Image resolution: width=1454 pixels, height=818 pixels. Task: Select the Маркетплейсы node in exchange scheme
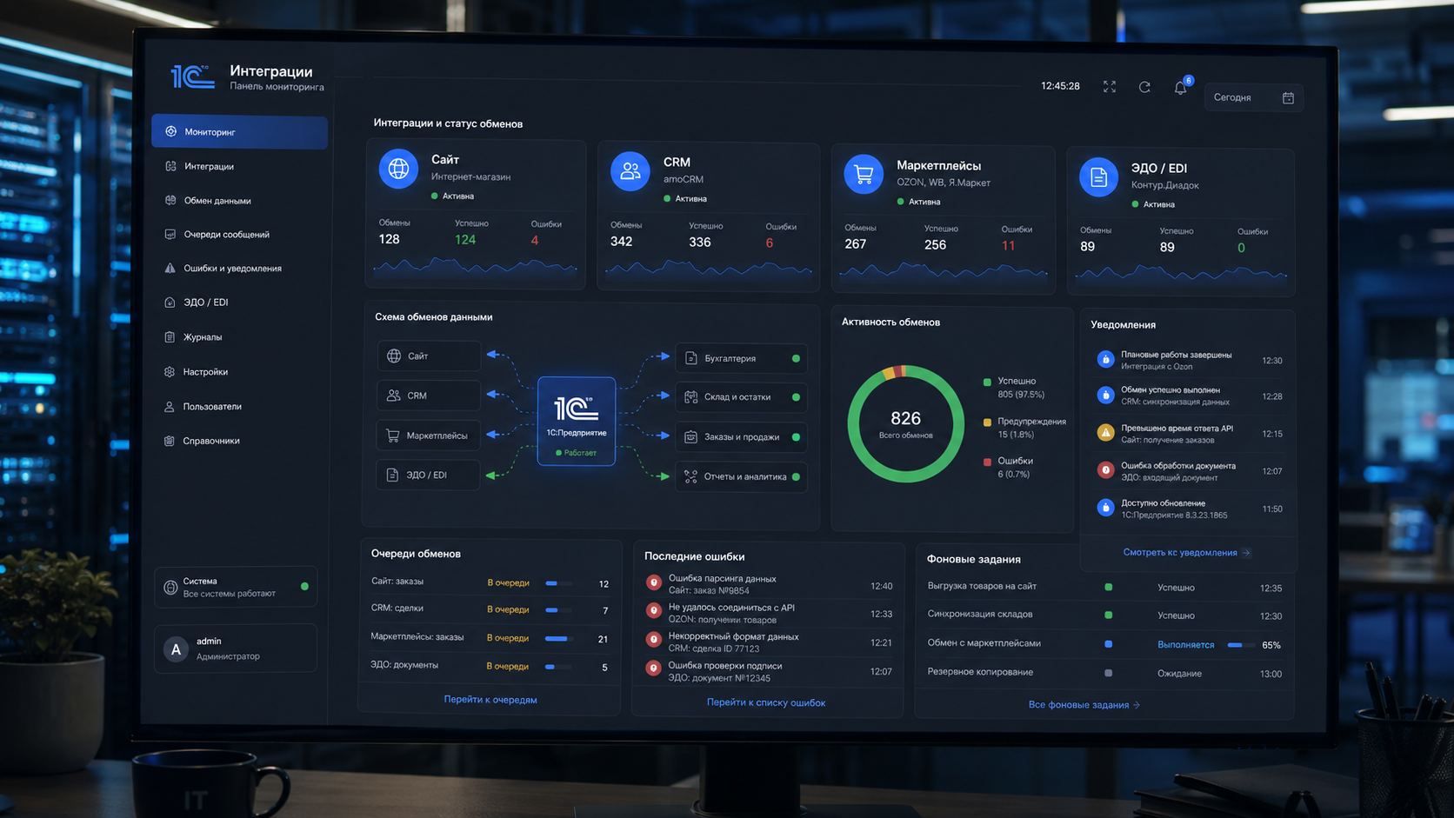pyautogui.click(x=429, y=436)
